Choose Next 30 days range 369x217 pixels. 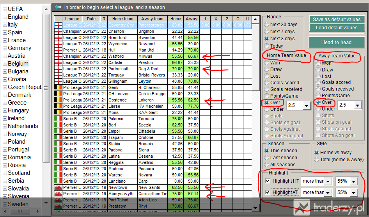[267, 25]
